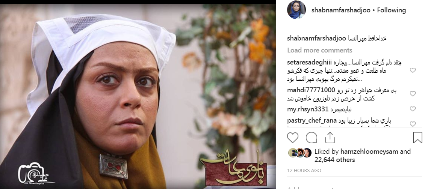Viewport: 425px width, 189px height.
Task: Toggle the Following status button
Action: point(392,10)
